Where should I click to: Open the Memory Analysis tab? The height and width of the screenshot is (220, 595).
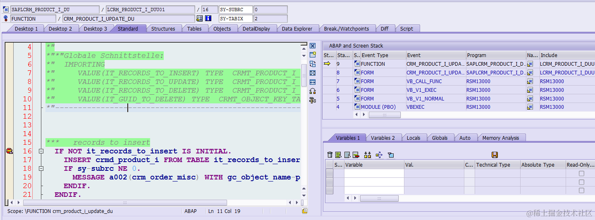[501, 138]
